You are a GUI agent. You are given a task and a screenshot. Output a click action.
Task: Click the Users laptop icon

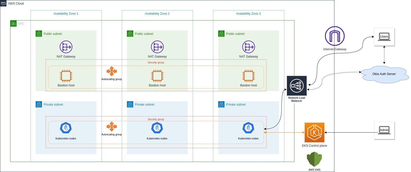click(384, 37)
